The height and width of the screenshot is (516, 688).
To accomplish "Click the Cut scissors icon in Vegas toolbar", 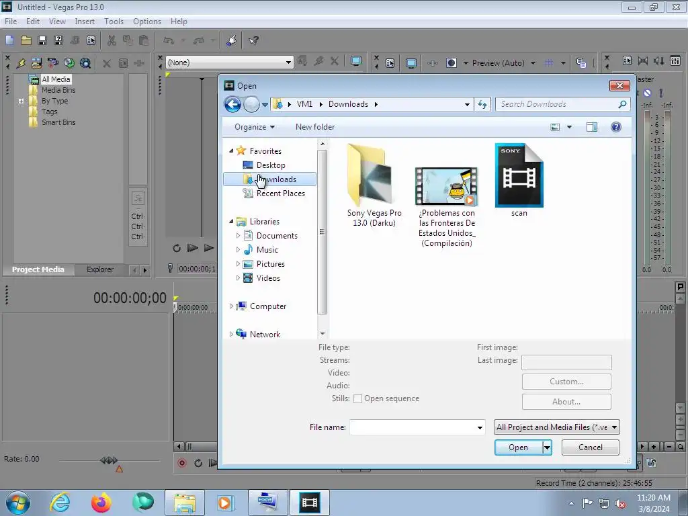I will (x=112, y=40).
